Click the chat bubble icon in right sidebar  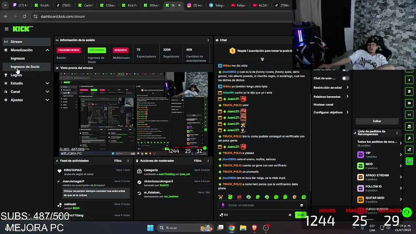click(x=409, y=103)
